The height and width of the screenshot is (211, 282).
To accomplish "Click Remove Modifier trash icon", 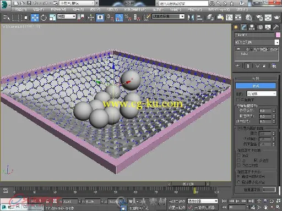I will pyautogui.click(x=264, y=66).
